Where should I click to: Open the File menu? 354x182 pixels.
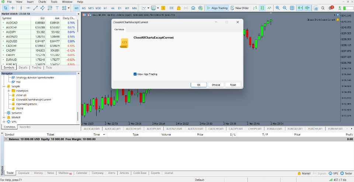coord(9,2)
